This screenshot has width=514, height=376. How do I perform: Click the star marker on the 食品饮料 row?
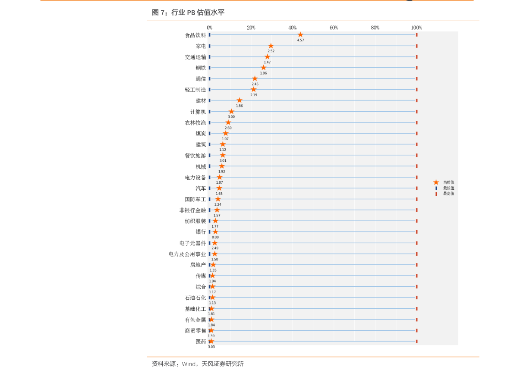(300, 35)
